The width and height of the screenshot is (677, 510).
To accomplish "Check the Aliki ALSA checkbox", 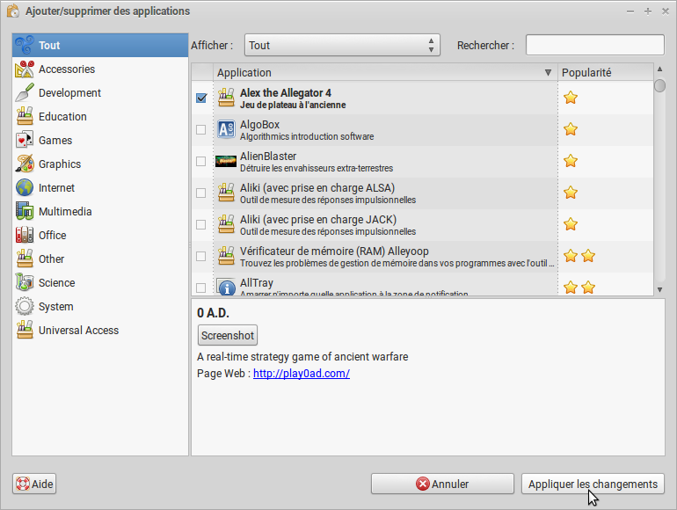I will coord(200,193).
